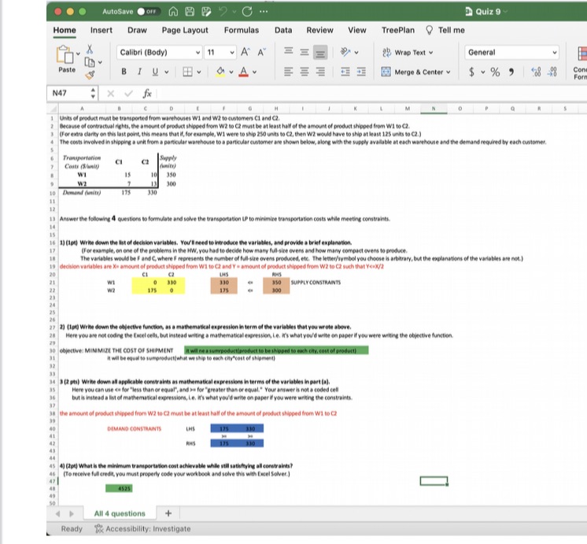This screenshot has height=544, width=587.
Task: Open the Insert ribbon tab
Action: point(101,31)
